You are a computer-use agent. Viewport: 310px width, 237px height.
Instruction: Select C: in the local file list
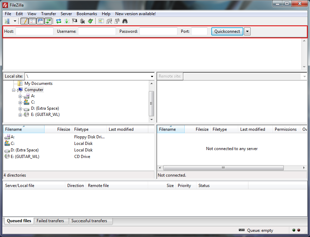(12, 144)
